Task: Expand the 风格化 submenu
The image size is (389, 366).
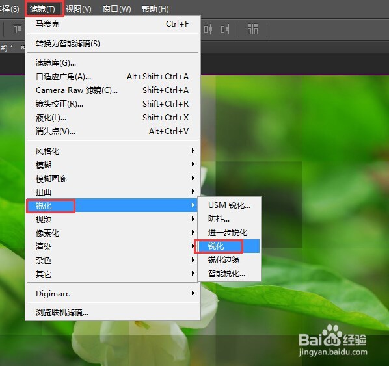Action: click(113, 151)
